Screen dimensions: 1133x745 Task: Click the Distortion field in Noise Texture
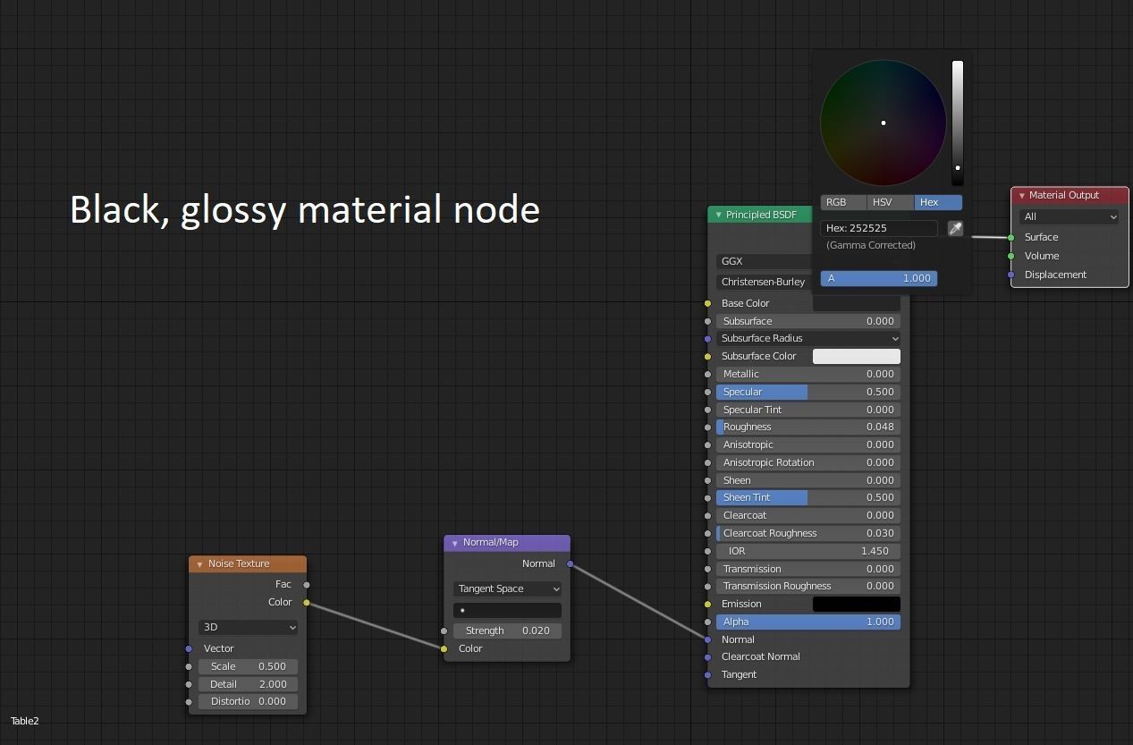248,701
